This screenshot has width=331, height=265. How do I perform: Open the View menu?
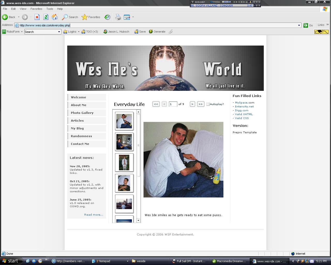click(23, 9)
